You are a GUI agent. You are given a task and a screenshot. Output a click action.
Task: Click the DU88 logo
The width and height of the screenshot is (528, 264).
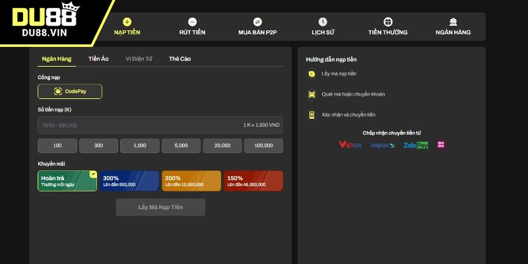coord(44,21)
